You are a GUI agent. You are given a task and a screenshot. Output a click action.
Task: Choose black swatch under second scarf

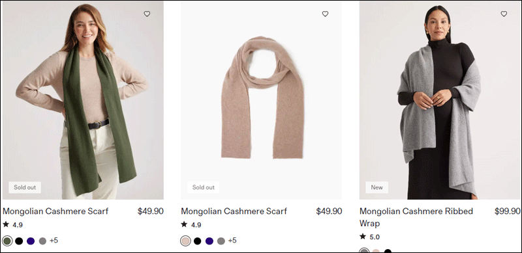198,241
